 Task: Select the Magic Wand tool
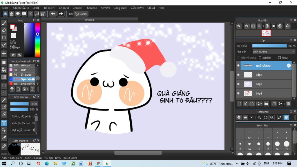click(x=4, y=100)
